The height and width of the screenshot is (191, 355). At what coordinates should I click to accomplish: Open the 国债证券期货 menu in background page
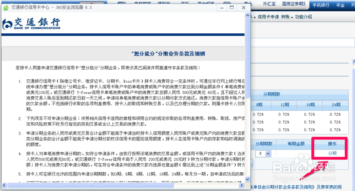pyautogui.click(x=294, y=4)
